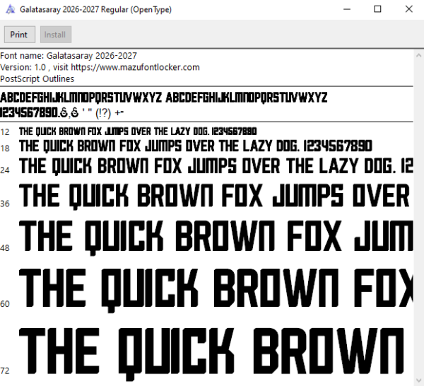Image resolution: width=424 pixels, height=386 pixels.
Task: Click the size 36 sample label
Action: [x=5, y=204]
